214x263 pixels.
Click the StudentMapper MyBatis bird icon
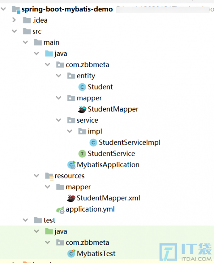[82, 109]
